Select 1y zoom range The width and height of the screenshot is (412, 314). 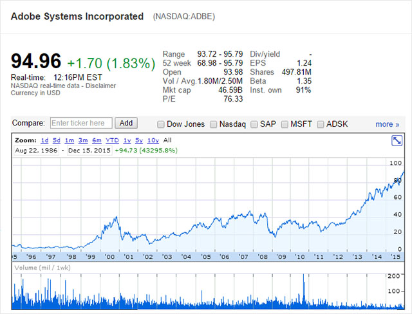[127, 140]
